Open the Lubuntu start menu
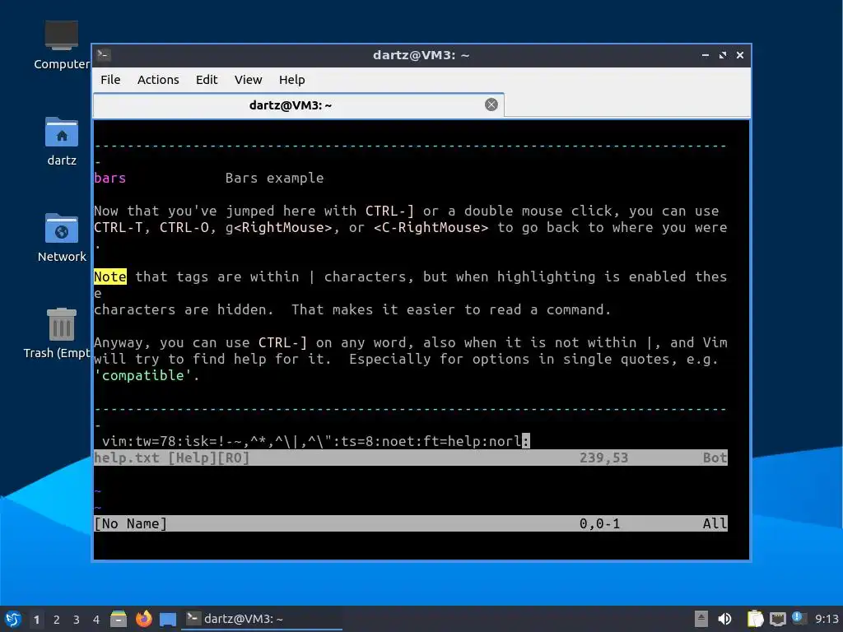This screenshot has height=632, width=843. (x=12, y=619)
